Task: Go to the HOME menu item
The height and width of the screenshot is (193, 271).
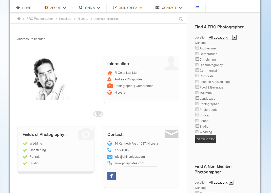Action: click(x=24, y=8)
